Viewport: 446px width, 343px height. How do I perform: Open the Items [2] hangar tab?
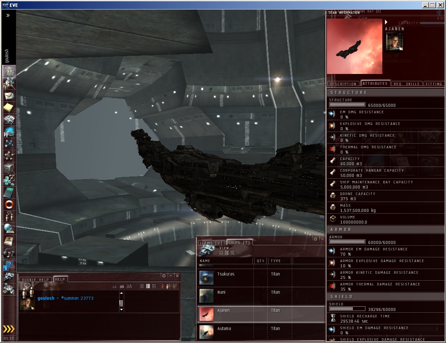pos(211,243)
